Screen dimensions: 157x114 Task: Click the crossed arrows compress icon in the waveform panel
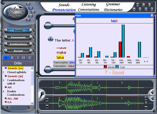(x=47, y=106)
